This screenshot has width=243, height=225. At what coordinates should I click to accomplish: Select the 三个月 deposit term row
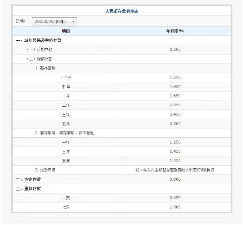(x=121, y=78)
